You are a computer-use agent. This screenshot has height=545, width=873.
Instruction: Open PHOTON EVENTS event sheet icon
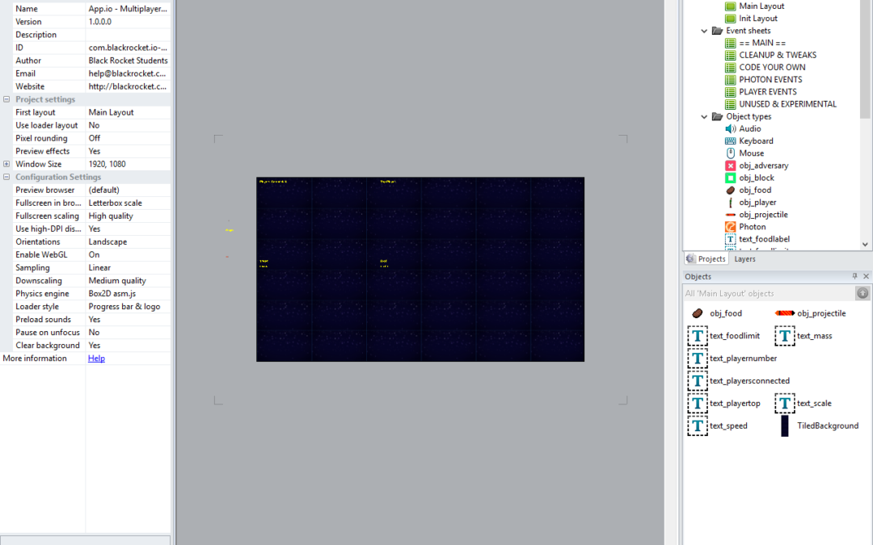(730, 79)
